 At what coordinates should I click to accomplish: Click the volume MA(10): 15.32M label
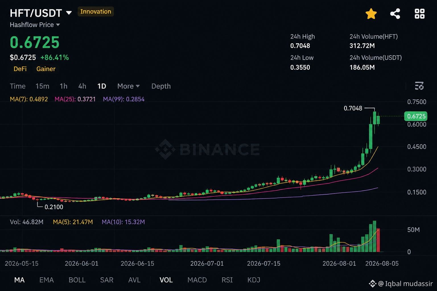(x=123, y=222)
